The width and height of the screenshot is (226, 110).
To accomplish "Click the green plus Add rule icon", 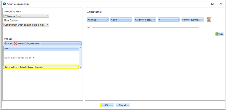I will pos(6,44).
